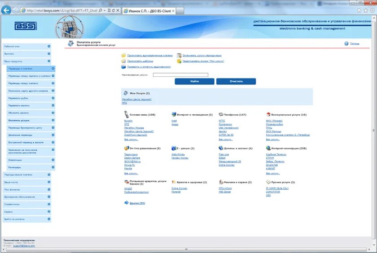Open the help question-mark icon
This screenshot has height=253, width=377.
[x=346, y=44]
